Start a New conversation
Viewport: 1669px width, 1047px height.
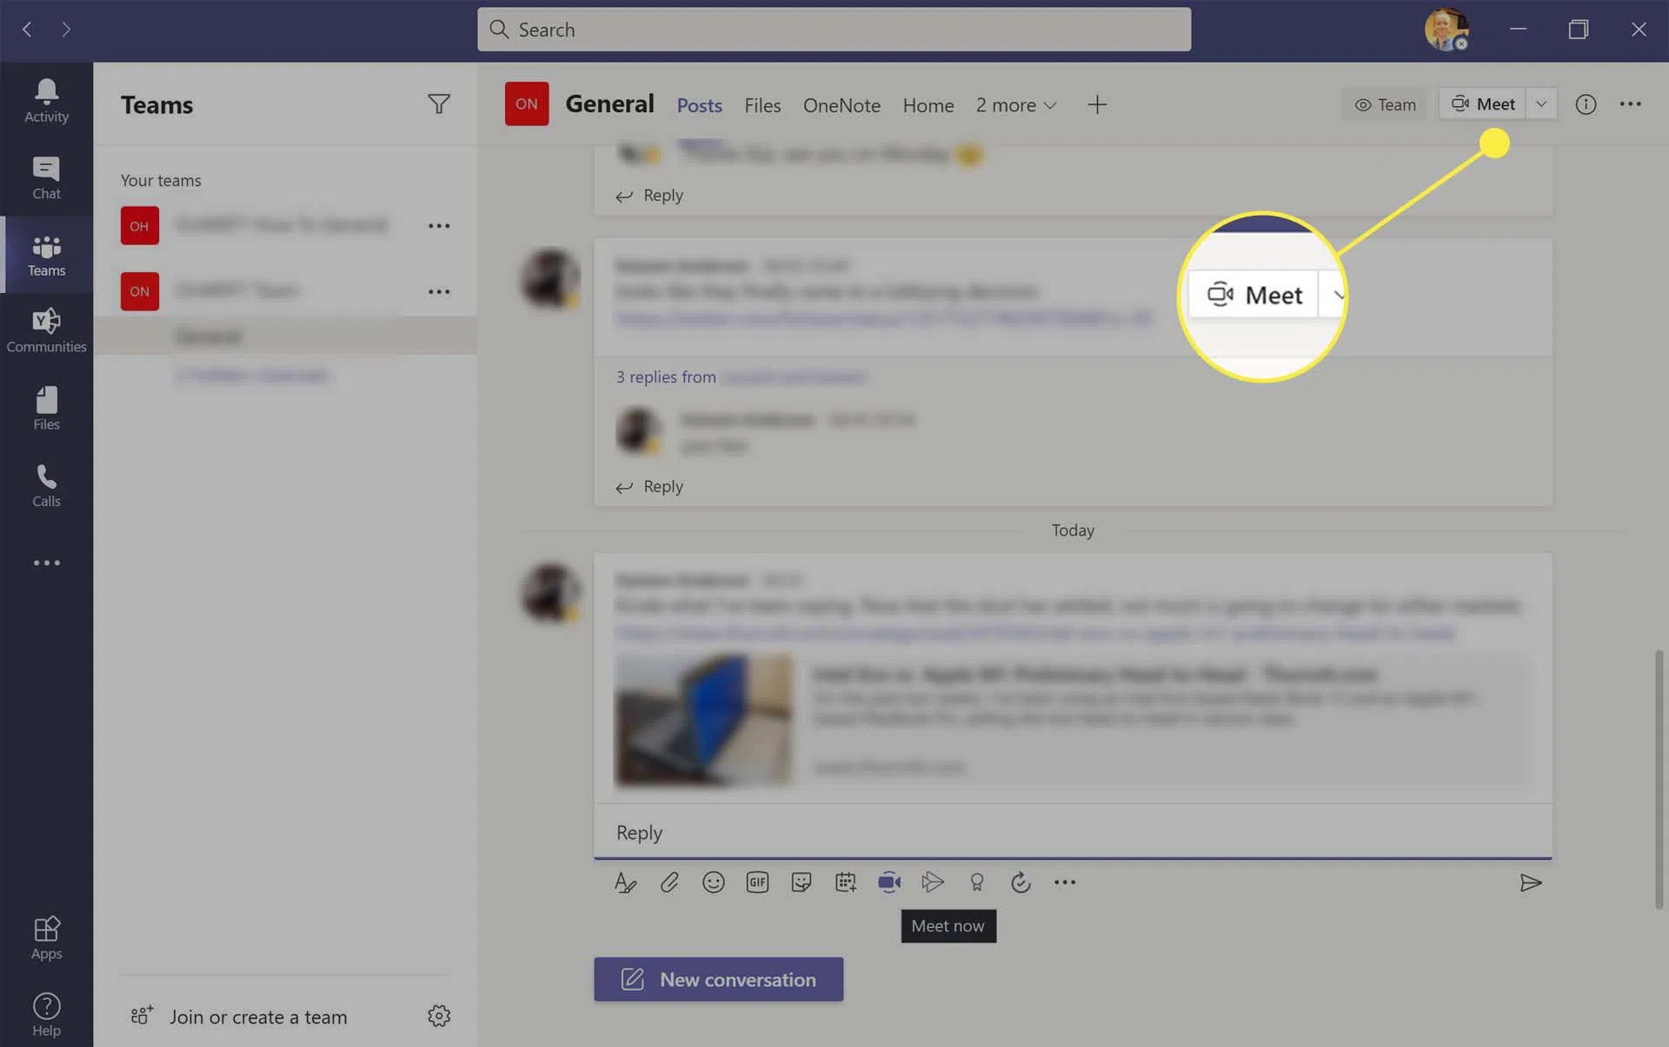click(718, 979)
